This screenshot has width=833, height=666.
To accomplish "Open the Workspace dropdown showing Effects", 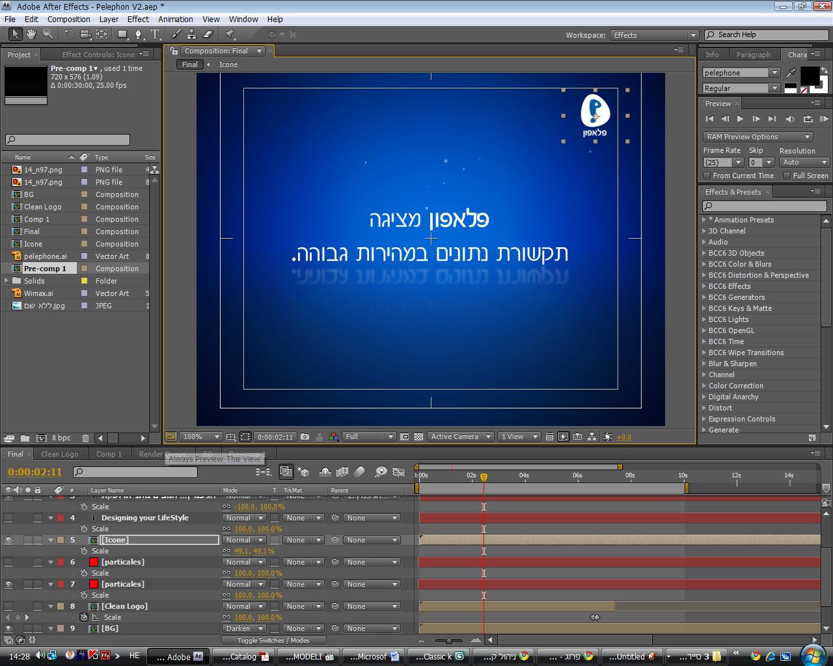I will point(654,35).
